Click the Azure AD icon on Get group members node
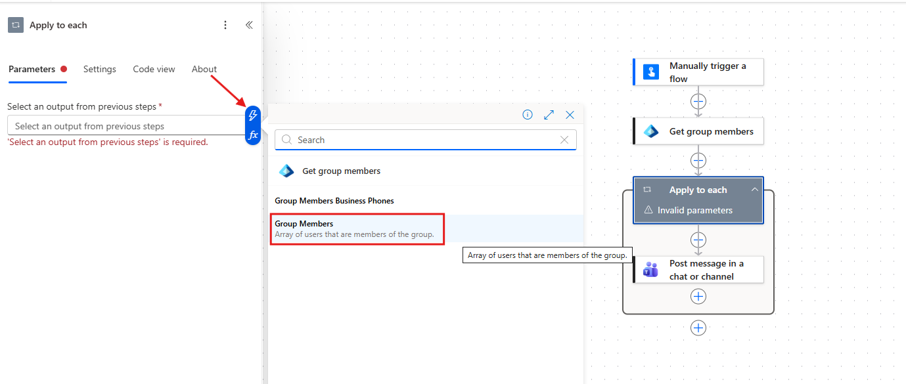Image resolution: width=906 pixels, height=384 pixels. pyautogui.click(x=651, y=131)
